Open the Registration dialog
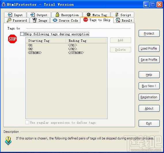The height and width of the screenshot is (153, 164). 149,97
